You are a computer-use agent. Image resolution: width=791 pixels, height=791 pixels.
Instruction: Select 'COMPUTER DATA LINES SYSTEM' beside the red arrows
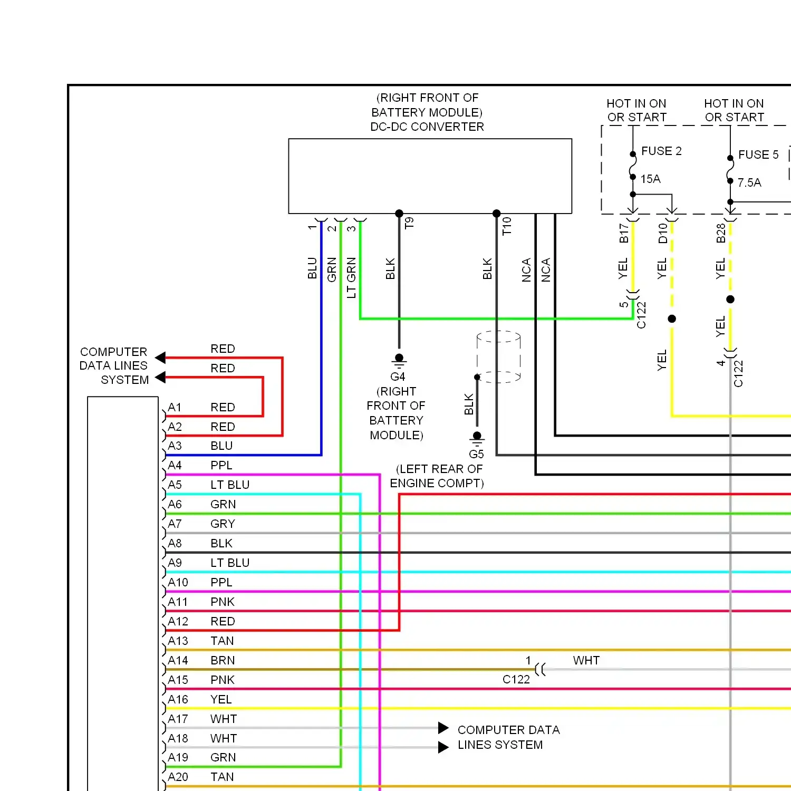pos(114,366)
